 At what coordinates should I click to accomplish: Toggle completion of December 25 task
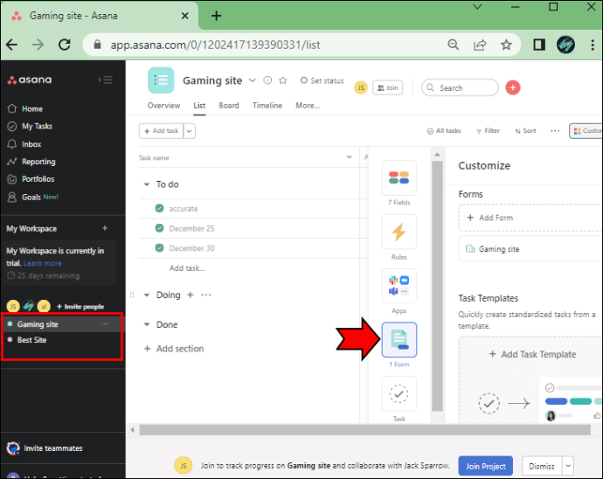(x=160, y=228)
